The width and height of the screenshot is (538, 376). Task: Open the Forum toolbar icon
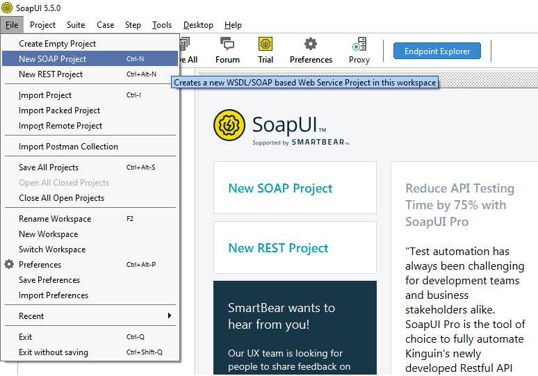(227, 44)
